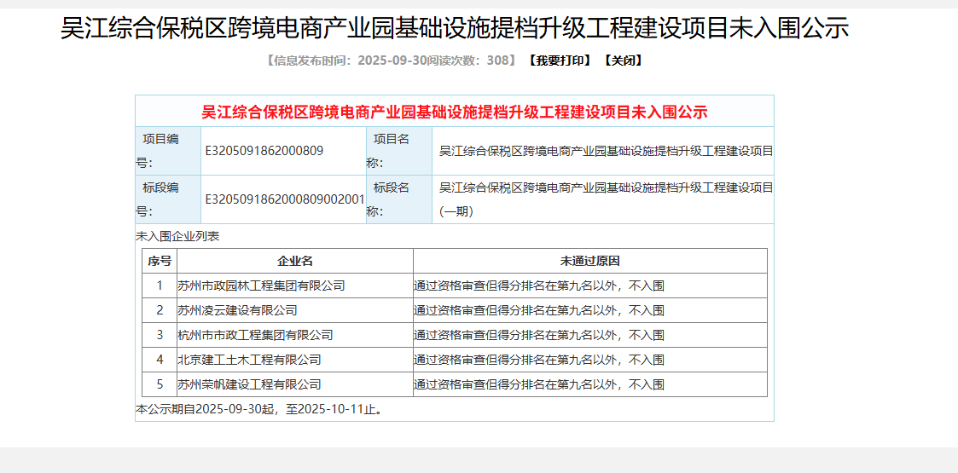Click the 企业名 column header
The height and width of the screenshot is (473, 958).
[294, 261]
